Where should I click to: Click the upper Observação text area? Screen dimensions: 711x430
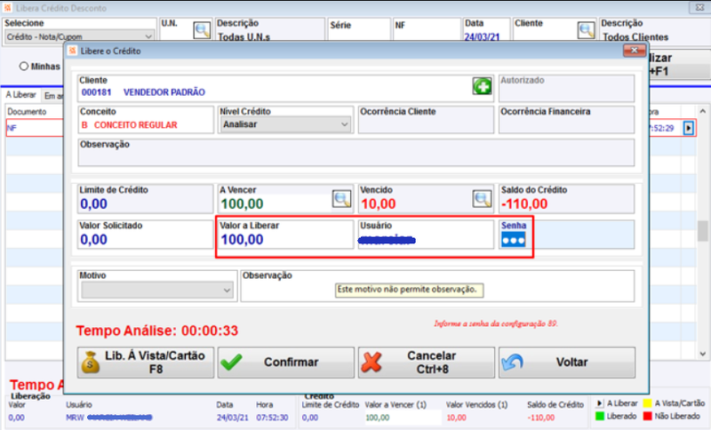356,153
